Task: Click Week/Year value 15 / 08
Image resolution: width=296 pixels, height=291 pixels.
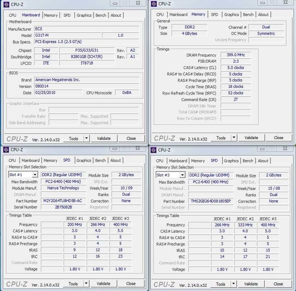Action: (x=274, y=188)
